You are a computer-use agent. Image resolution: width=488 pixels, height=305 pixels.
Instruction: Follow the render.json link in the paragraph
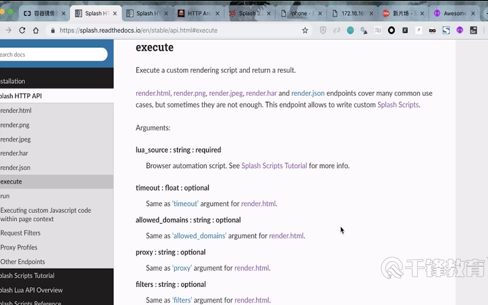(308, 93)
